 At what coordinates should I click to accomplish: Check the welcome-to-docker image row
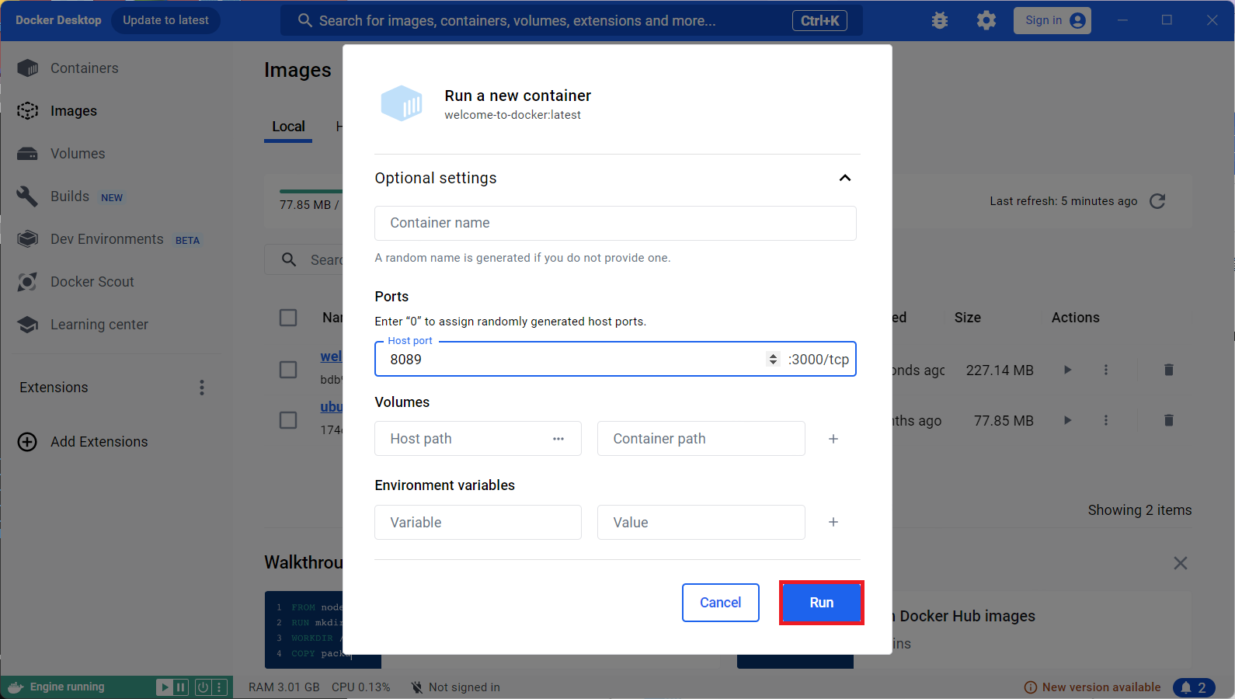point(288,370)
